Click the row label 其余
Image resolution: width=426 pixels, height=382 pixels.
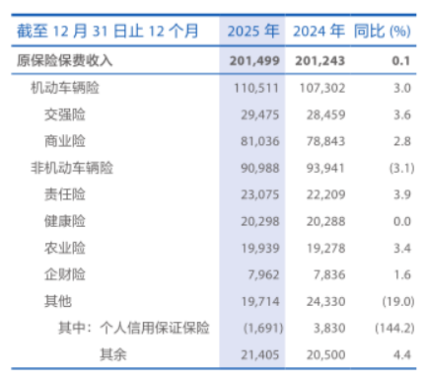coord(113,354)
